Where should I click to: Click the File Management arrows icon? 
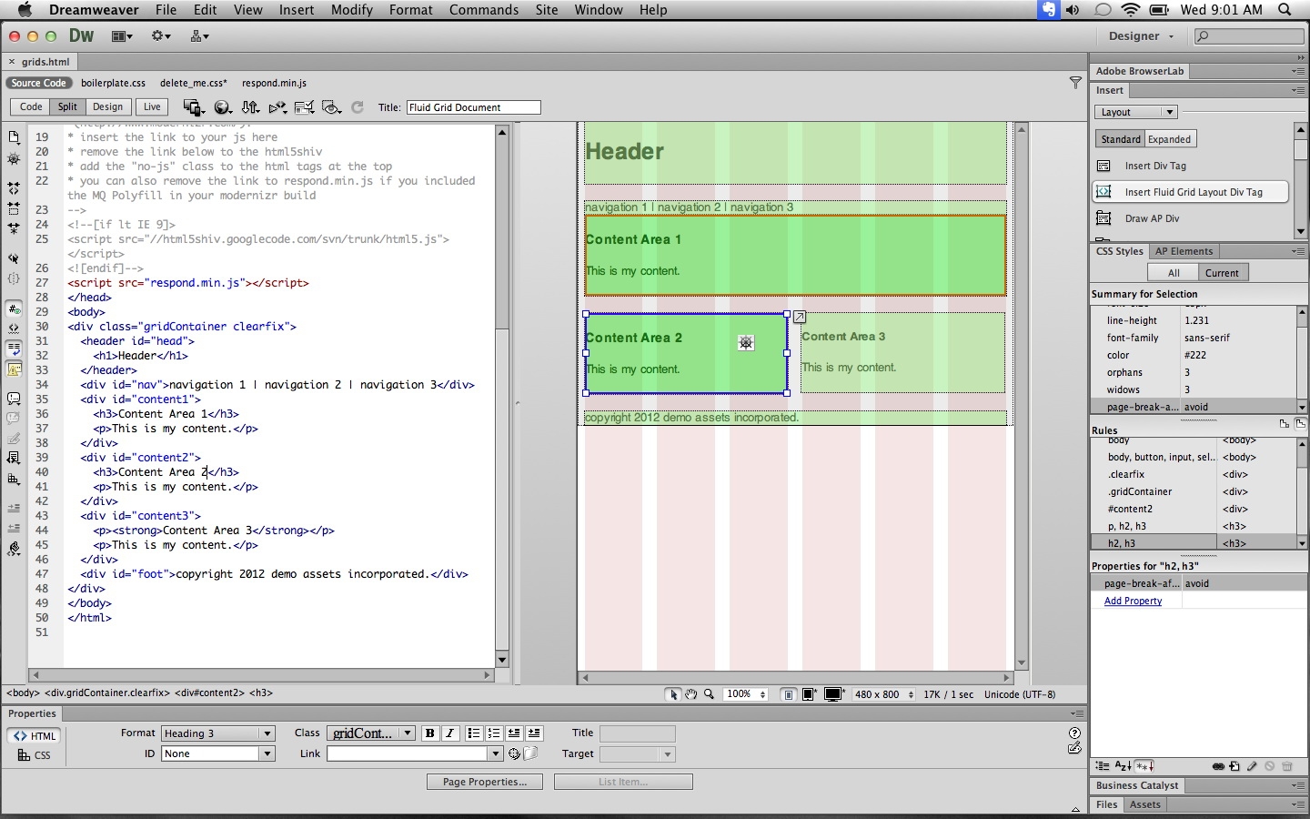pyautogui.click(x=250, y=107)
